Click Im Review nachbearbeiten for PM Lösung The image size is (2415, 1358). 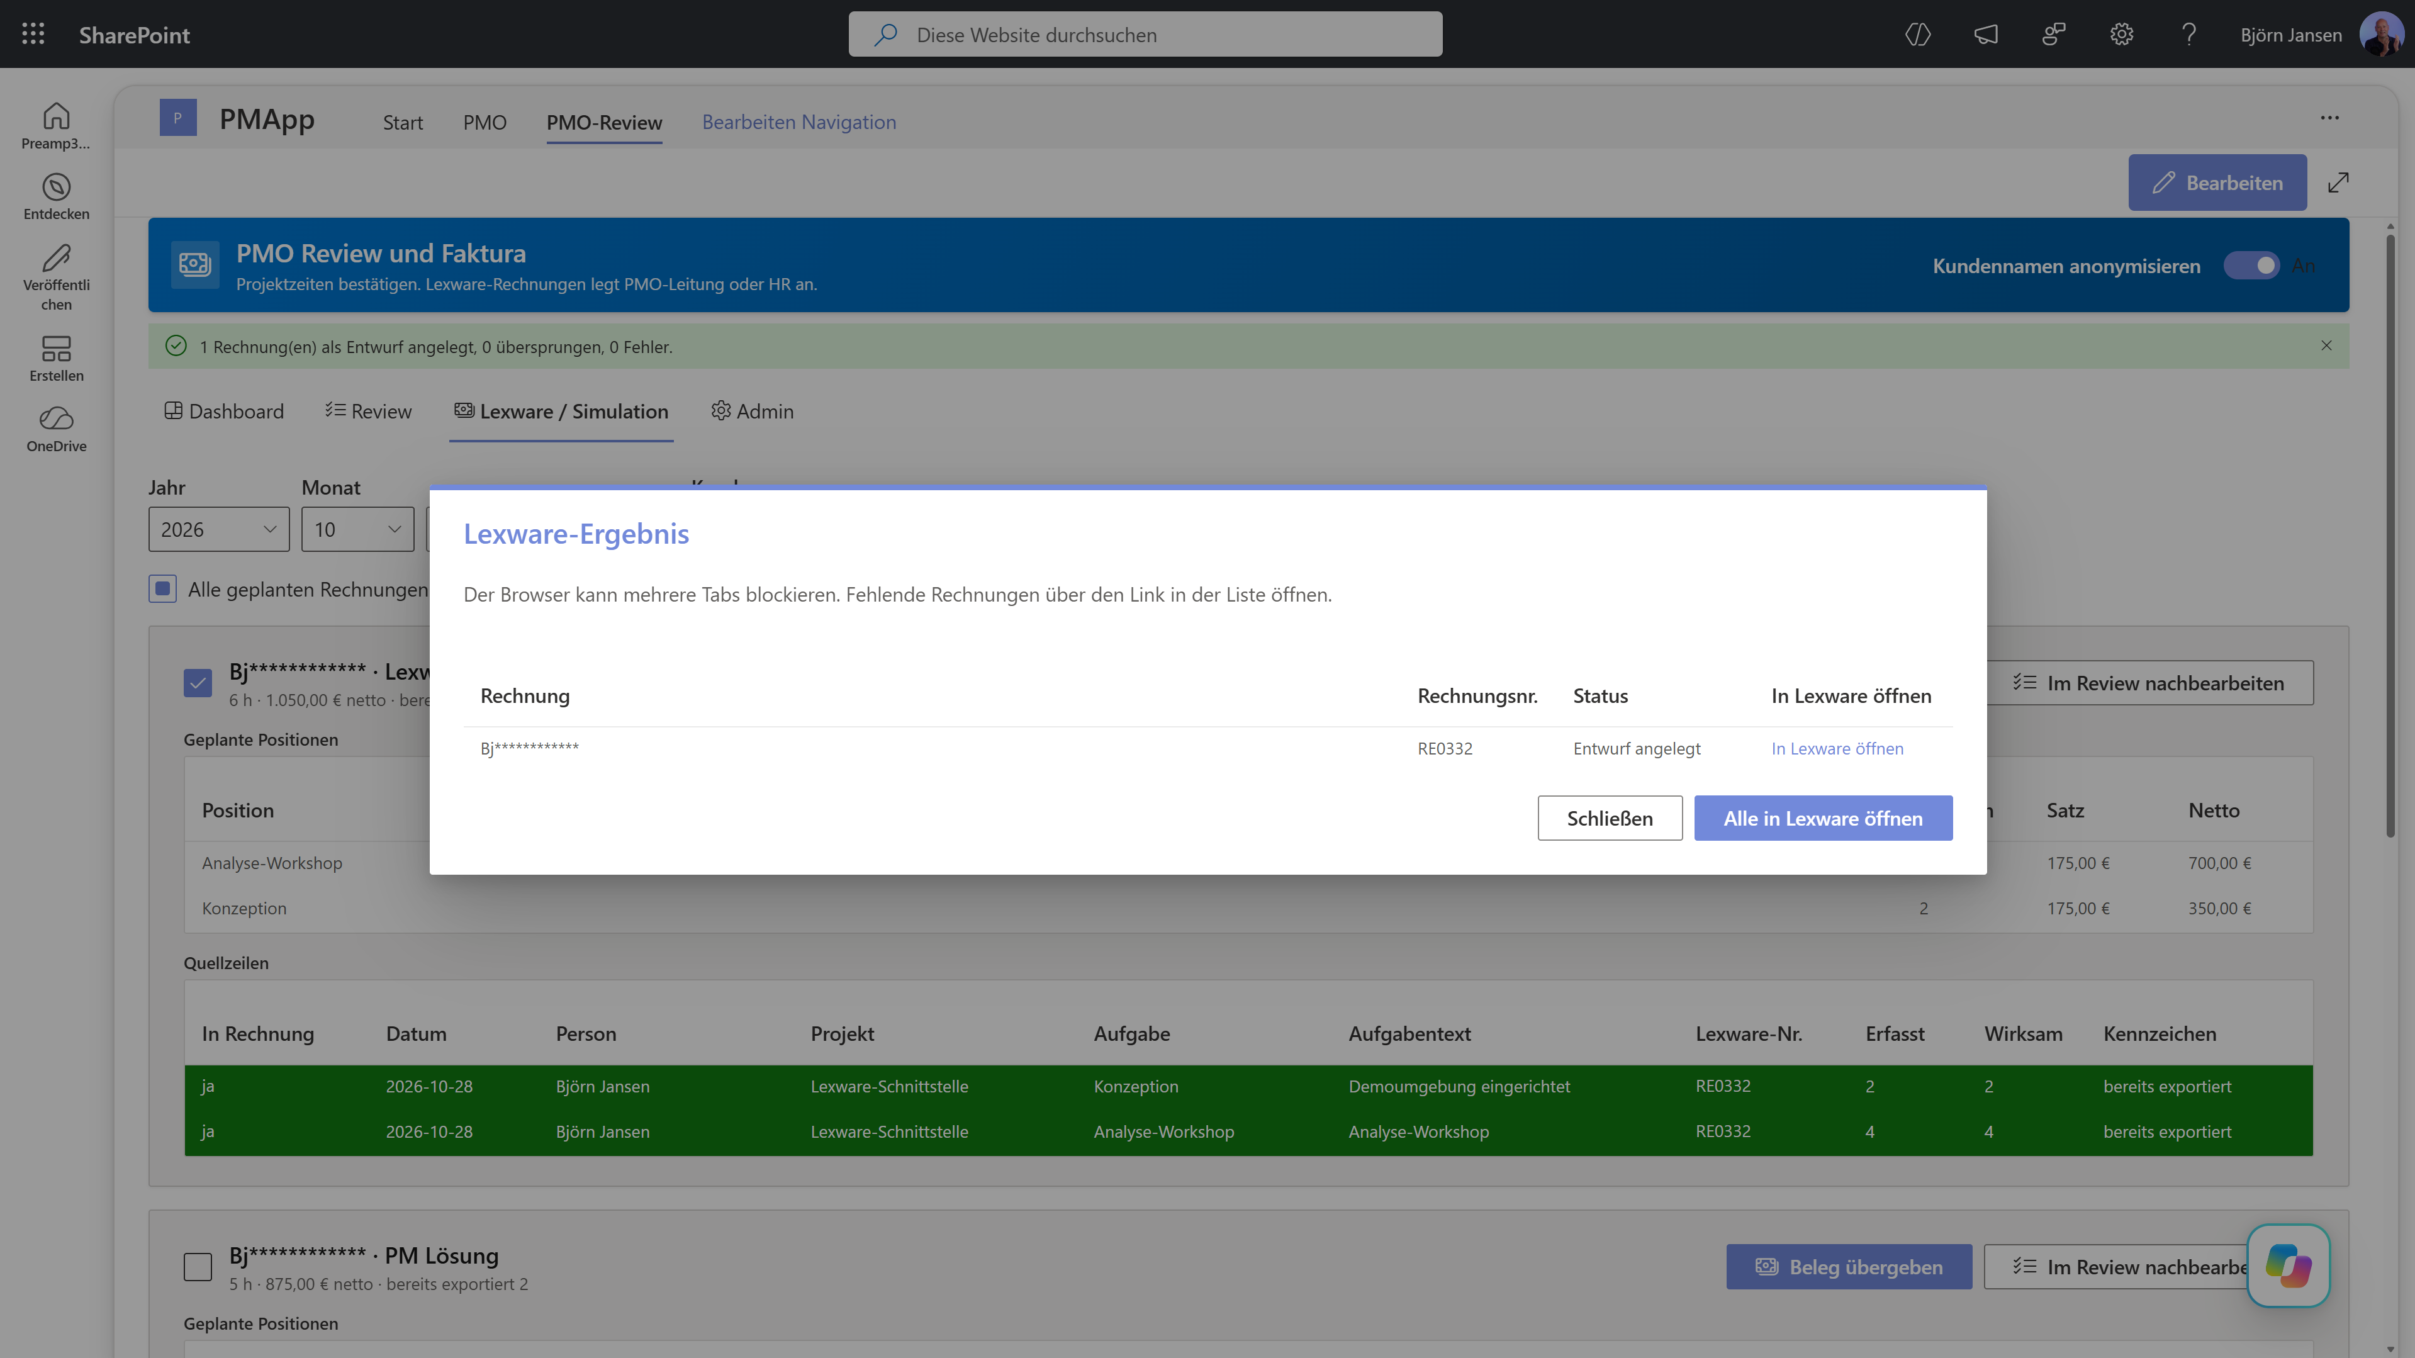coord(2117,1266)
